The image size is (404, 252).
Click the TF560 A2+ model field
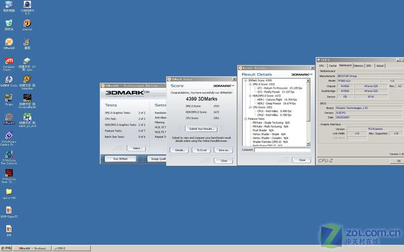(358, 81)
